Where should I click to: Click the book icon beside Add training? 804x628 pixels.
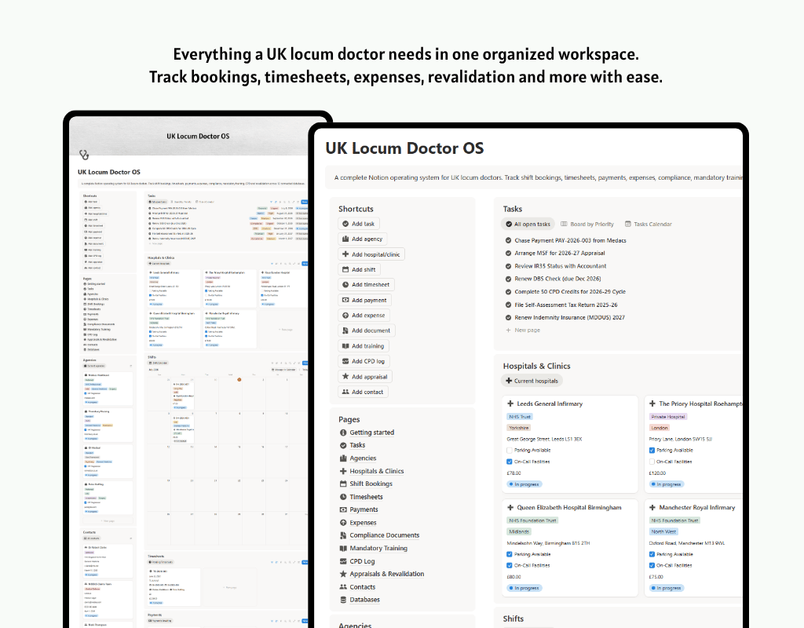pos(345,346)
